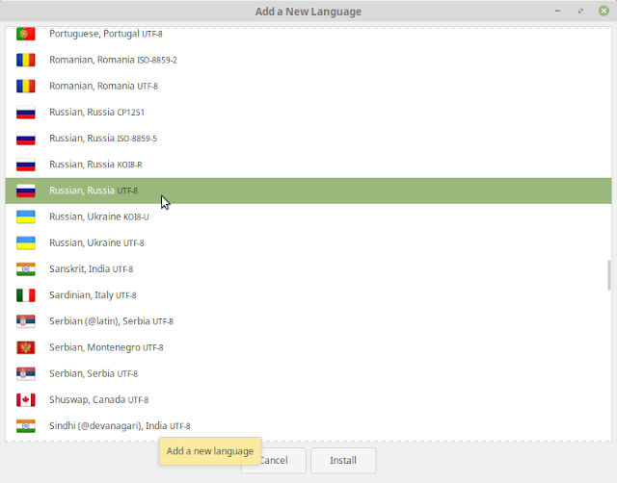The width and height of the screenshot is (617, 483).
Task: Click the Ukraine flag beside Russian, Ukraine KOI8-U
Action: tap(26, 216)
